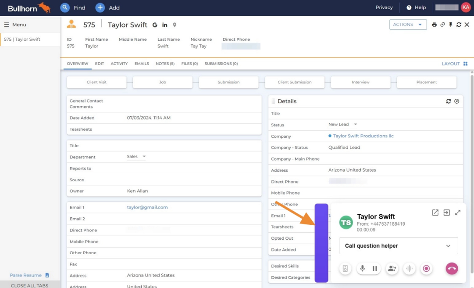
Task: Open the KA user avatar
Action: coord(466,7)
